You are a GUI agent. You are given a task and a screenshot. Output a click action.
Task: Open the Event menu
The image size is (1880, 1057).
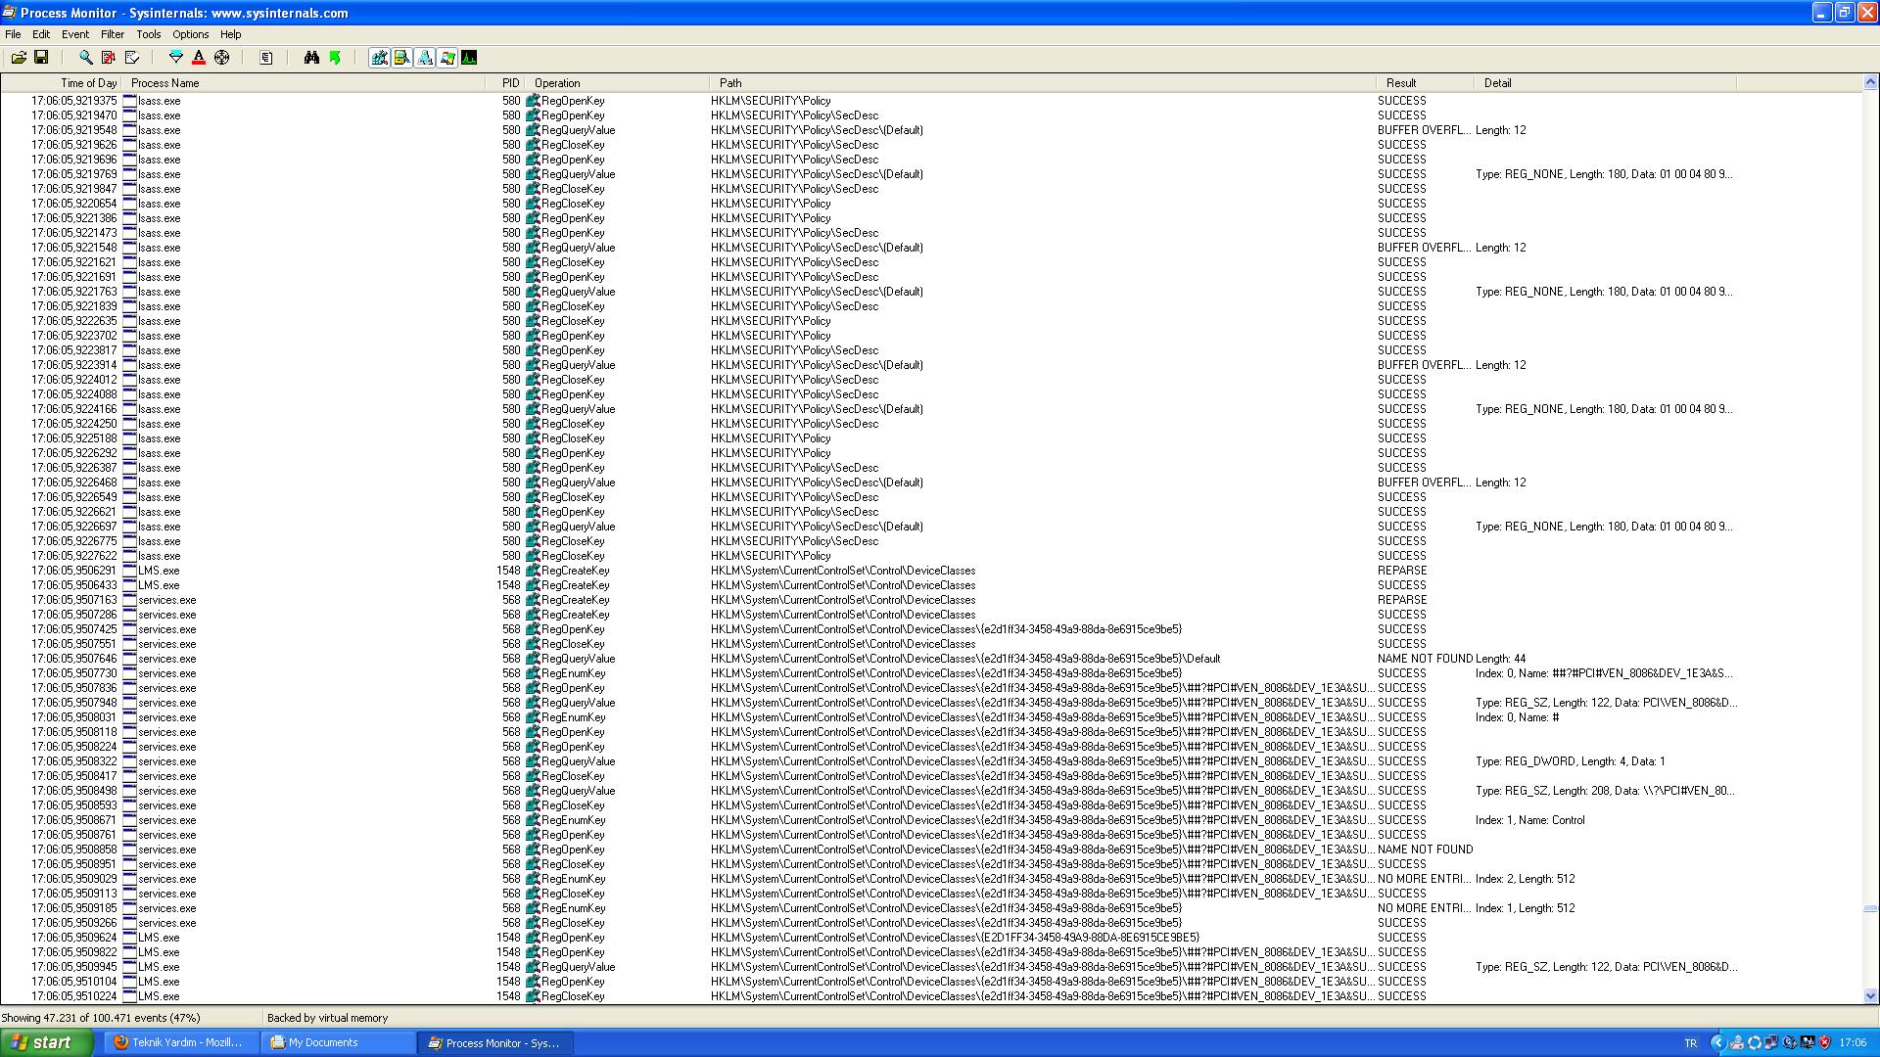(x=75, y=34)
